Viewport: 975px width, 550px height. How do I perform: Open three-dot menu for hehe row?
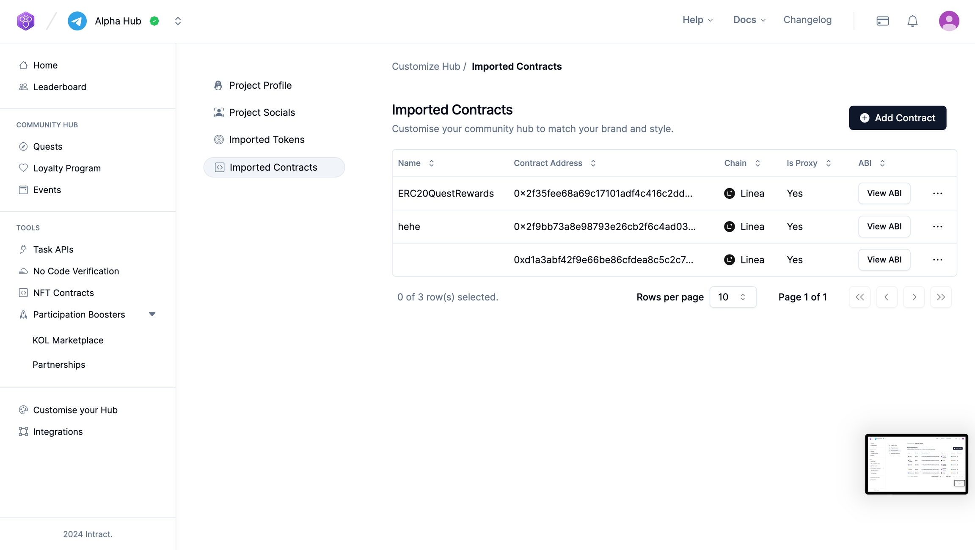coord(937,227)
